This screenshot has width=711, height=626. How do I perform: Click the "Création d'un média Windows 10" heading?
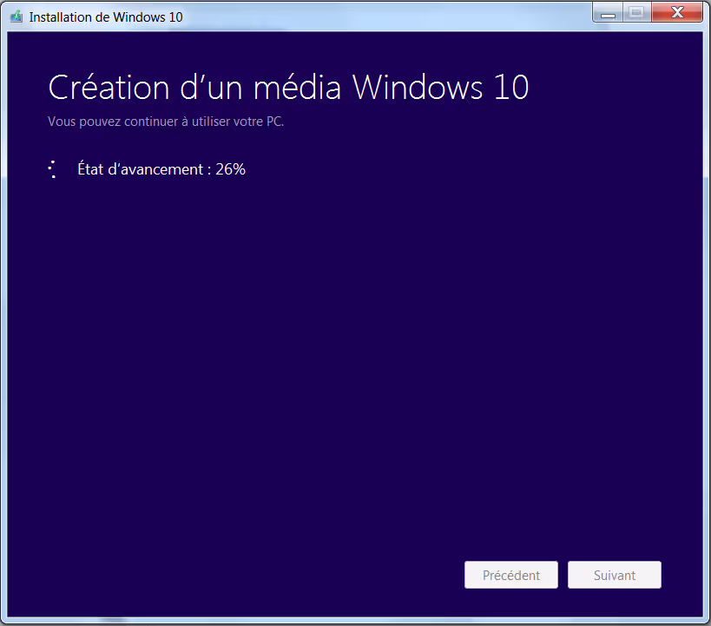click(x=288, y=88)
